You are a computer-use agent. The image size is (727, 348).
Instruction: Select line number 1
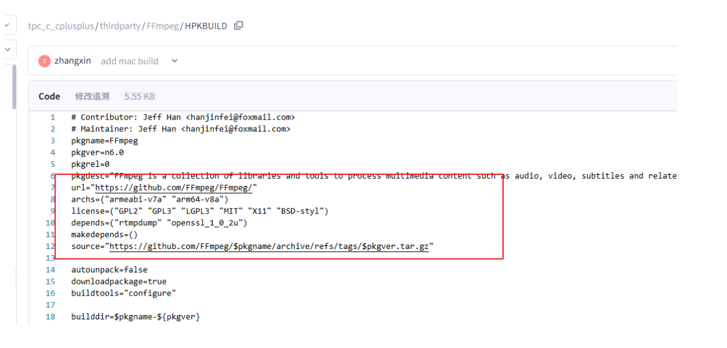(53, 117)
